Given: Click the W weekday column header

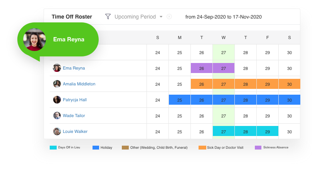Looking at the screenshot, I should 224,37.
